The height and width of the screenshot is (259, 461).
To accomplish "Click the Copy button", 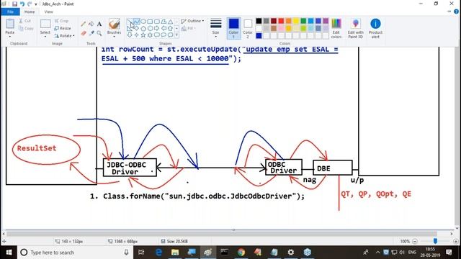I will pyautogui.click(x=26, y=28).
